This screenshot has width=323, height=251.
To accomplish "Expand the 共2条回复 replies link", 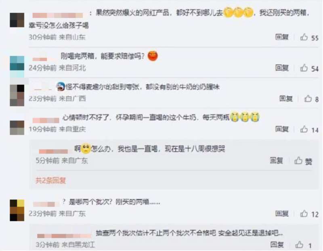I will pos(51,180).
